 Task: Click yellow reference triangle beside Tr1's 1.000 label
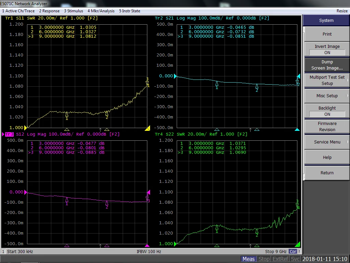pyautogui.click(x=26, y=128)
